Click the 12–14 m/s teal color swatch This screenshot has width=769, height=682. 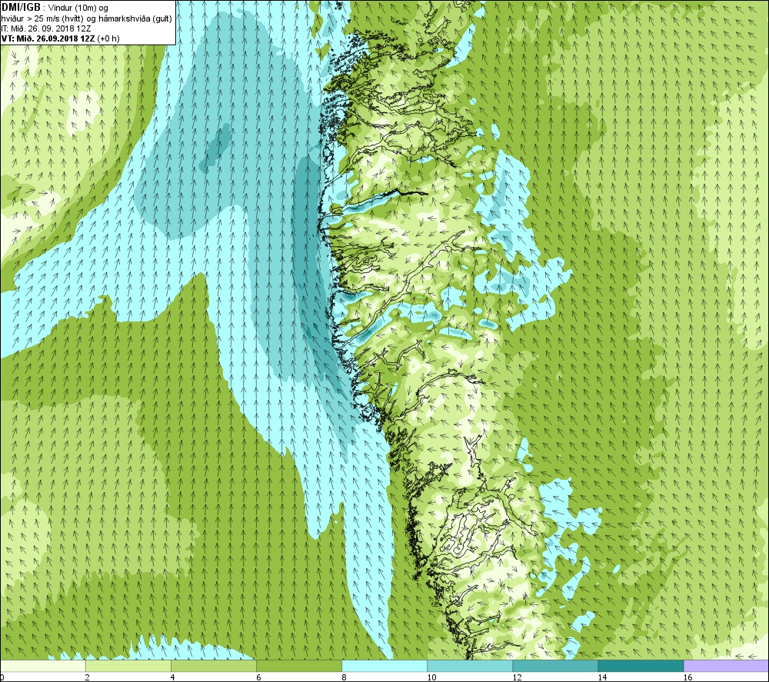555,666
